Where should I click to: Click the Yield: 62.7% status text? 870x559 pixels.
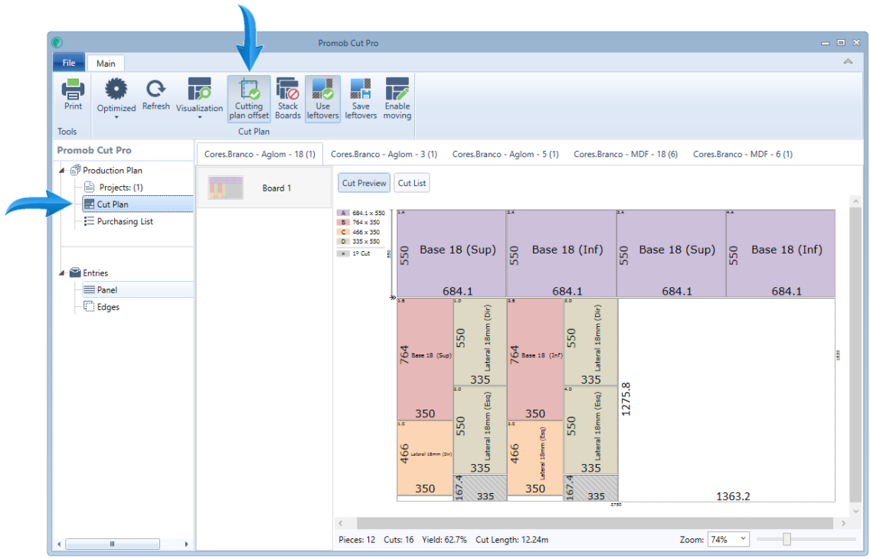pos(444,540)
